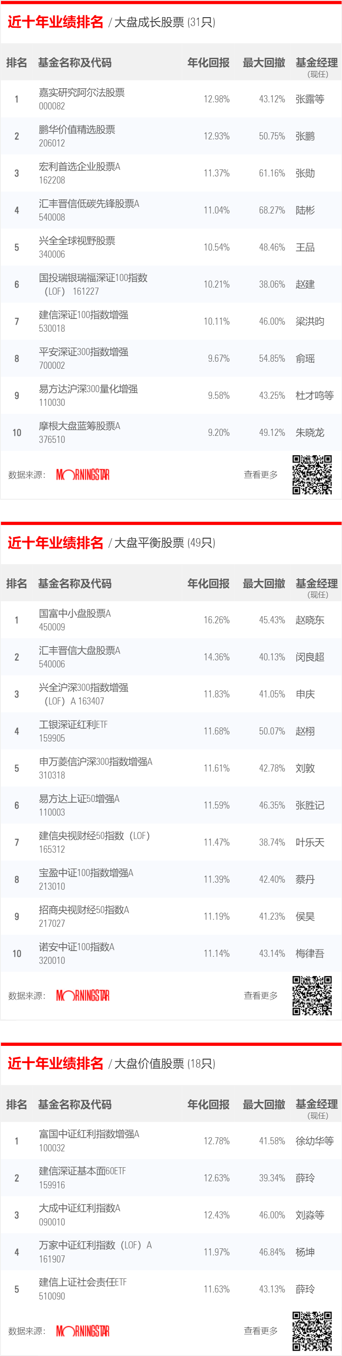Open 查看更多 under 大盘平衡股票 ranking
The height and width of the screenshot is (1356, 342).
point(261,996)
